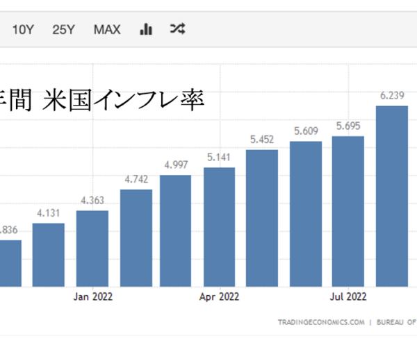Select the 5.452 bar
417x343 pixels.
tap(262, 217)
